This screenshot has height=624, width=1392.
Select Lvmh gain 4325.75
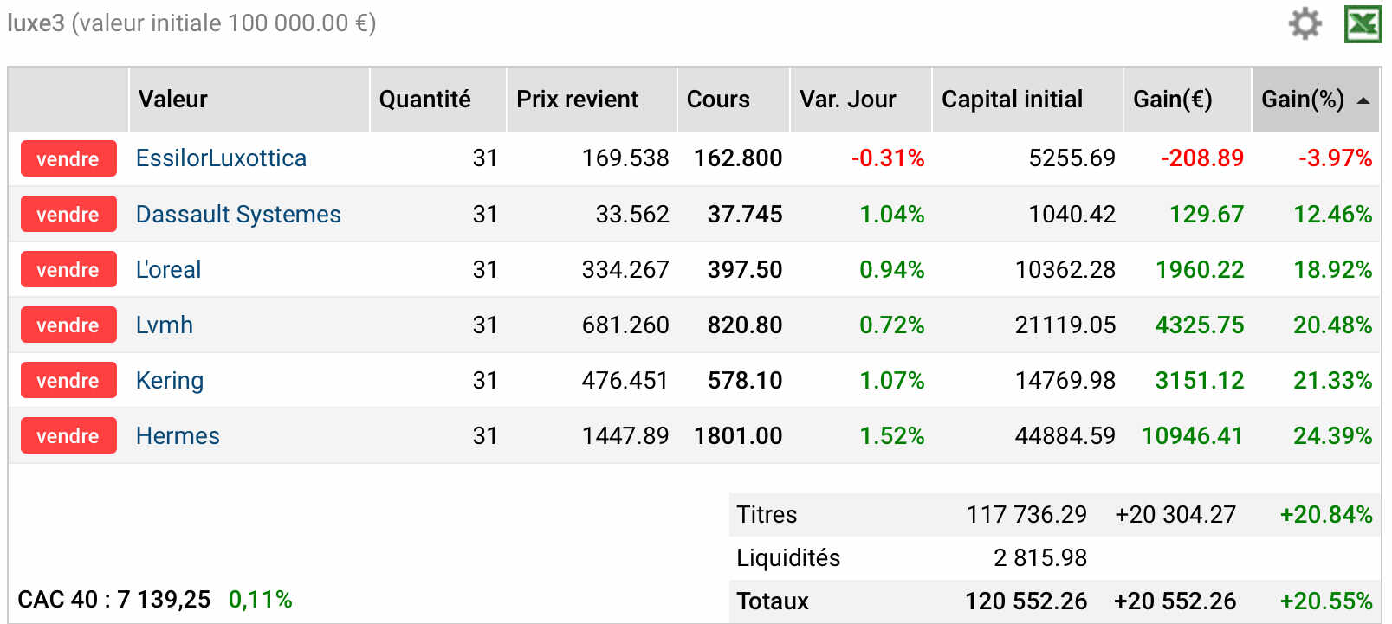(x=1200, y=325)
